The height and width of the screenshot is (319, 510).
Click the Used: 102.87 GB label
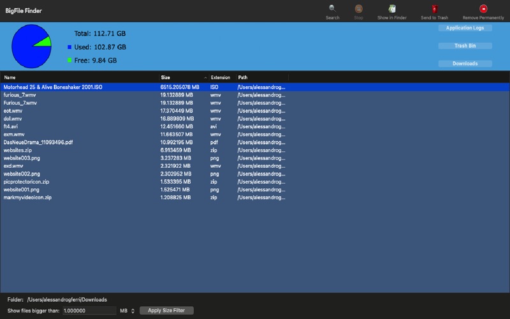(x=100, y=47)
